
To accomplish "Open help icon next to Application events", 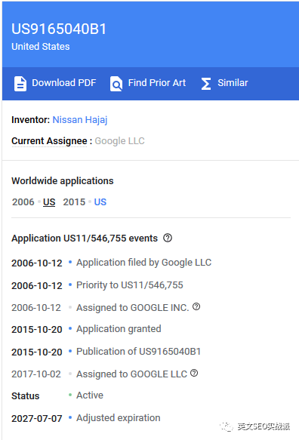I will click(x=168, y=238).
